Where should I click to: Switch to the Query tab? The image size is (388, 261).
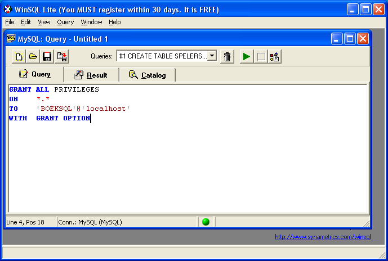[35, 74]
